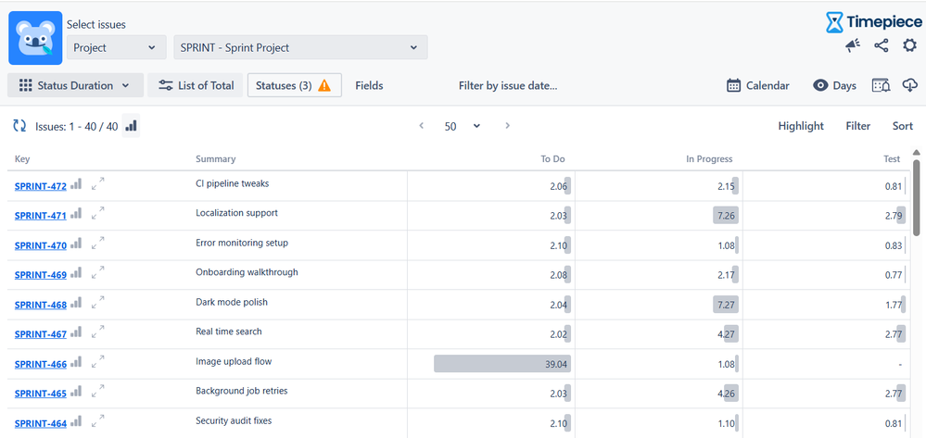This screenshot has height=438, width=926.
Task: Open issue SPRINT-470 link
Action: [x=40, y=245]
